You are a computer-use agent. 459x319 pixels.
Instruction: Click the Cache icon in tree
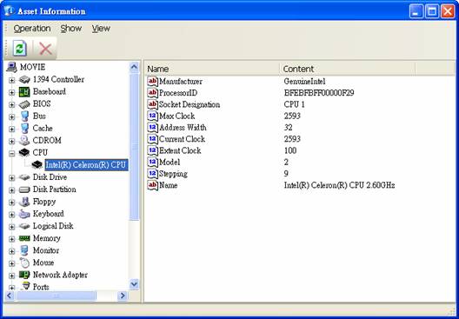[25, 129]
